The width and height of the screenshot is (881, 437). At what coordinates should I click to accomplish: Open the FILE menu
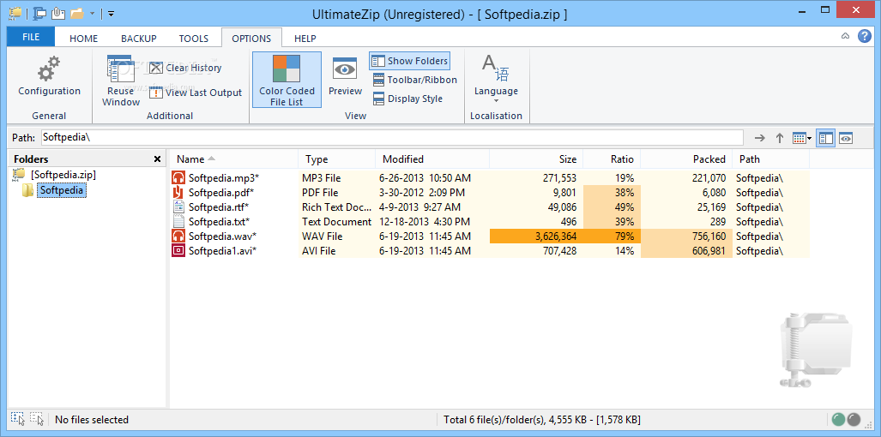(x=31, y=37)
